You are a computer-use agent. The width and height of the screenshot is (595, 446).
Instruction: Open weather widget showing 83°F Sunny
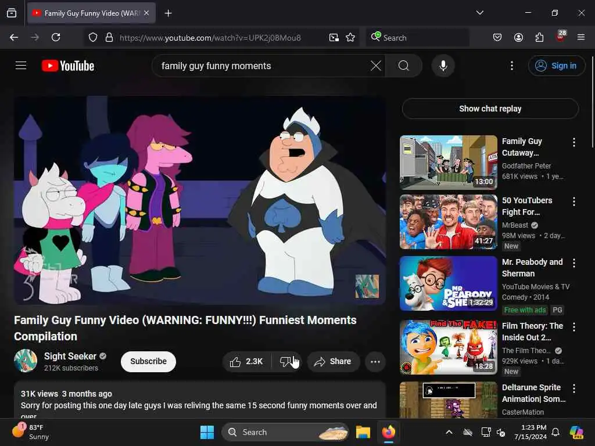[31, 432]
